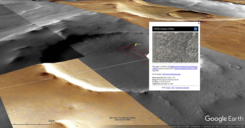
Task: Adjust the zoom slider on navigation control
Action: coord(239,29)
